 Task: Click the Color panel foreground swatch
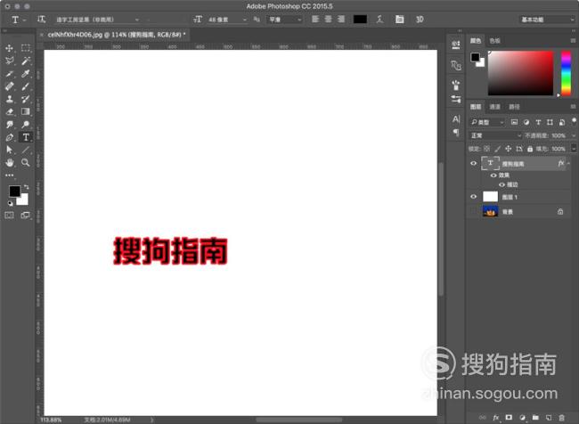(x=475, y=57)
